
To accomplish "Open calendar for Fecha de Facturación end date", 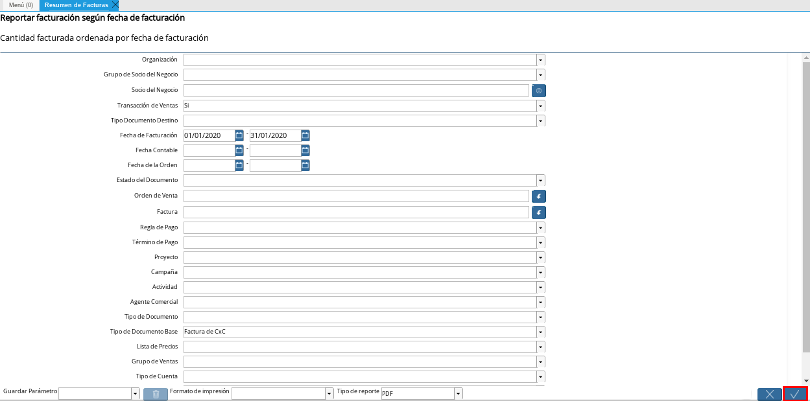I will [305, 135].
